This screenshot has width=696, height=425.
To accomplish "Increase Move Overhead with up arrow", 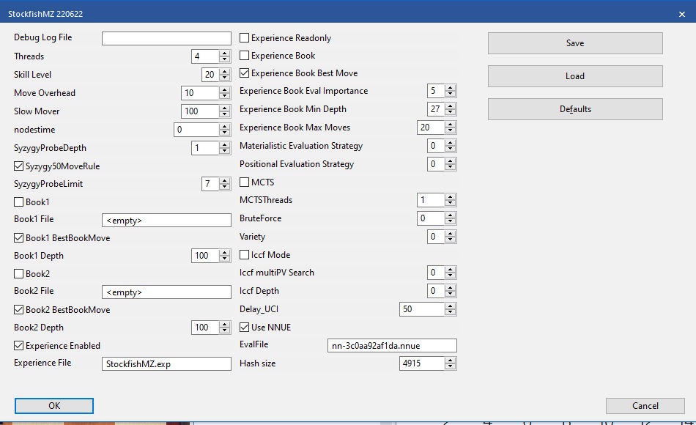I will 225,89.
